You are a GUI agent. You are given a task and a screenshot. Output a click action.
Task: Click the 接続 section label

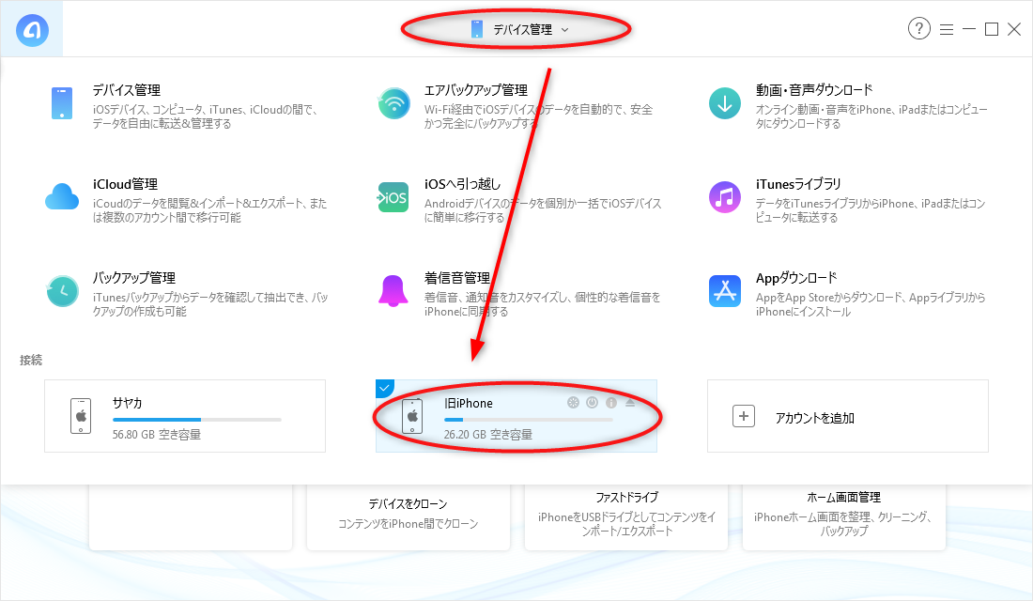(x=31, y=360)
